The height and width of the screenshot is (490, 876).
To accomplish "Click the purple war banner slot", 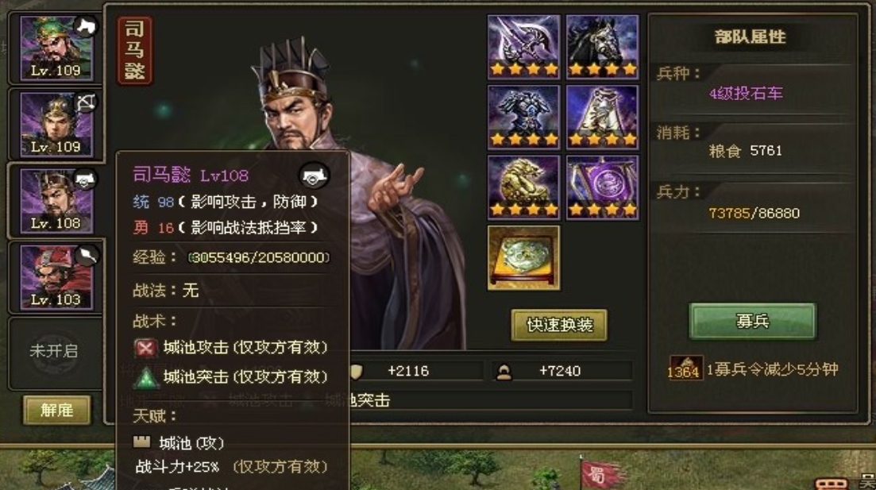I will pos(602,187).
